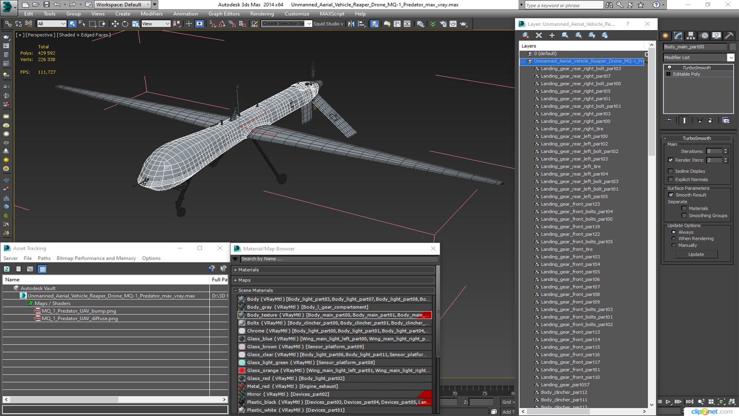
Task: Expand the Maps group in browser
Action: click(235, 280)
